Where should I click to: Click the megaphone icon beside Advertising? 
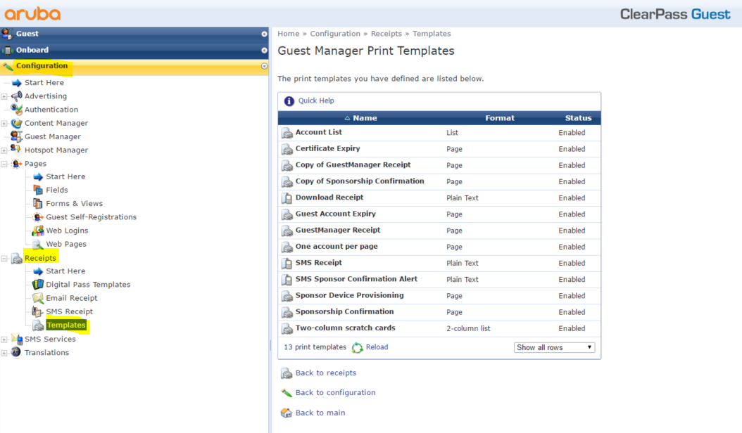(17, 96)
